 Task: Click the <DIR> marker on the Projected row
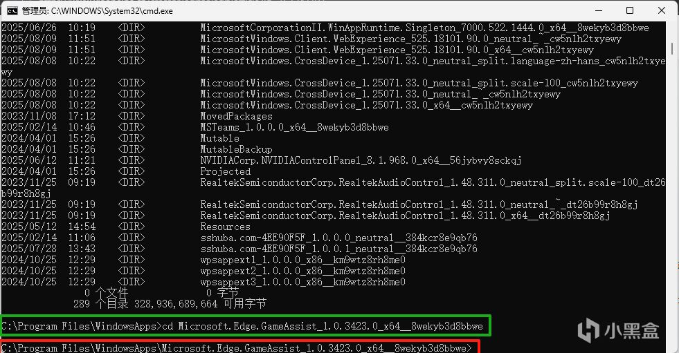coord(132,171)
